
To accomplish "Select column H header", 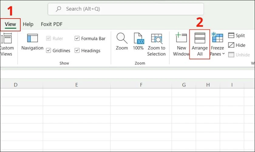I will coord(208,85).
